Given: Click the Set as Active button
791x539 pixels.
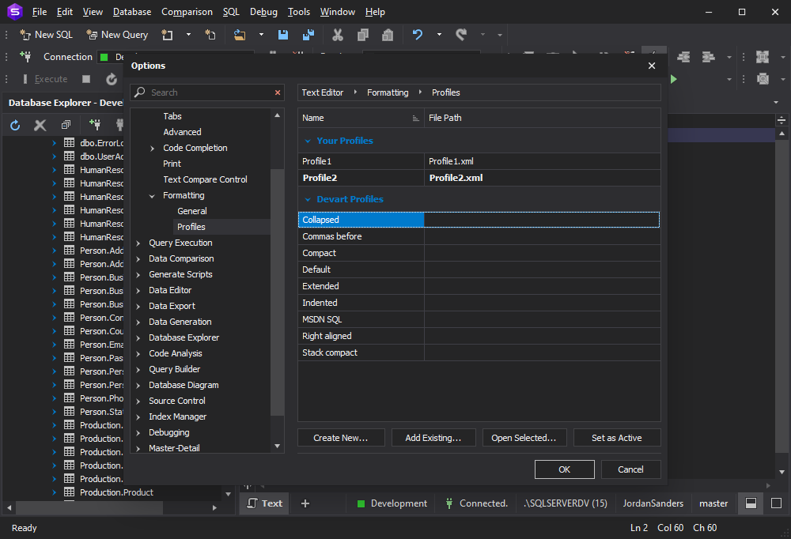Looking at the screenshot, I should 617,438.
